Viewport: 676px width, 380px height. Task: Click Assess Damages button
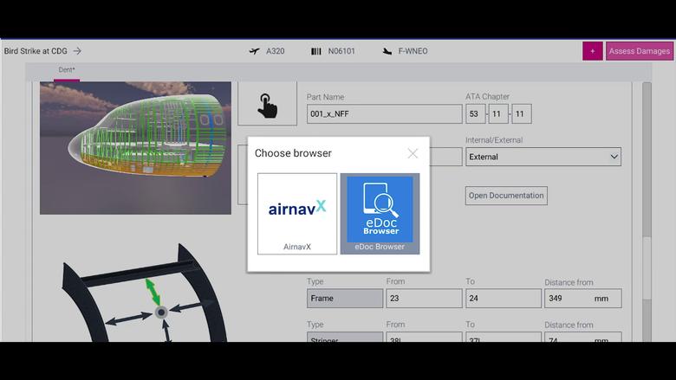tap(640, 51)
